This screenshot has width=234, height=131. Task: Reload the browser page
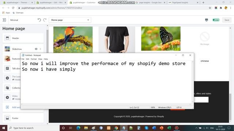[x=13, y=8]
